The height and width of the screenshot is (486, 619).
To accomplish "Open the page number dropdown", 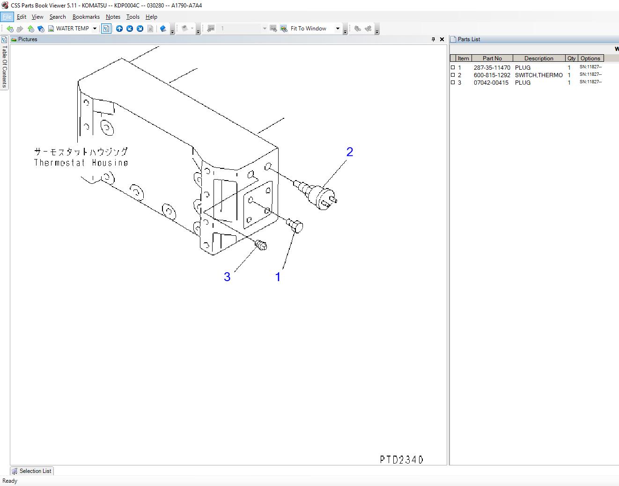I will pyautogui.click(x=265, y=29).
